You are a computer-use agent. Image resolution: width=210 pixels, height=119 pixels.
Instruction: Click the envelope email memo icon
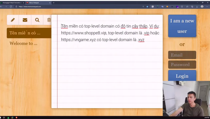[25, 20]
